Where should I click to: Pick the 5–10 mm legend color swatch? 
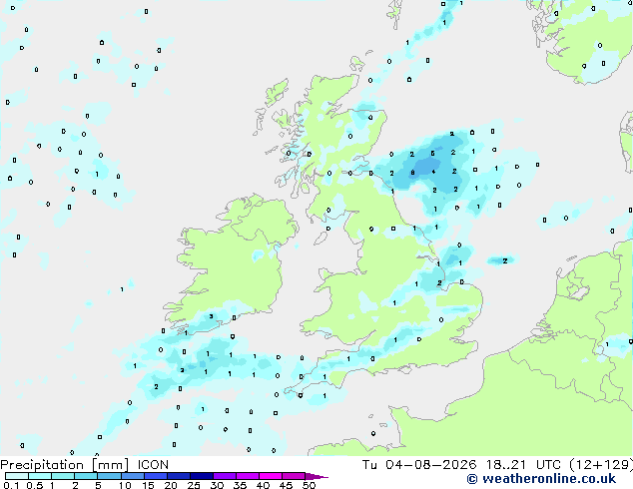(x=109, y=476)
